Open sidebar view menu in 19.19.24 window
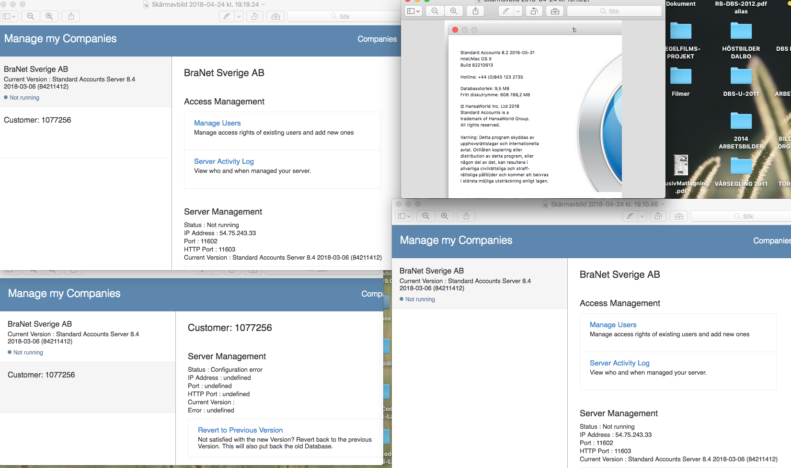Image resolution: width=791 pixels, height=468 pixels. [9, 16]
